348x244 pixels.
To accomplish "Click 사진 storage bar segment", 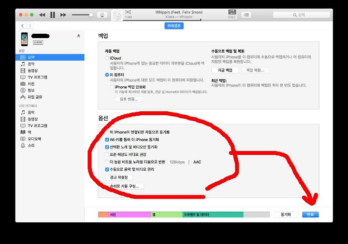I will (130, 215).
